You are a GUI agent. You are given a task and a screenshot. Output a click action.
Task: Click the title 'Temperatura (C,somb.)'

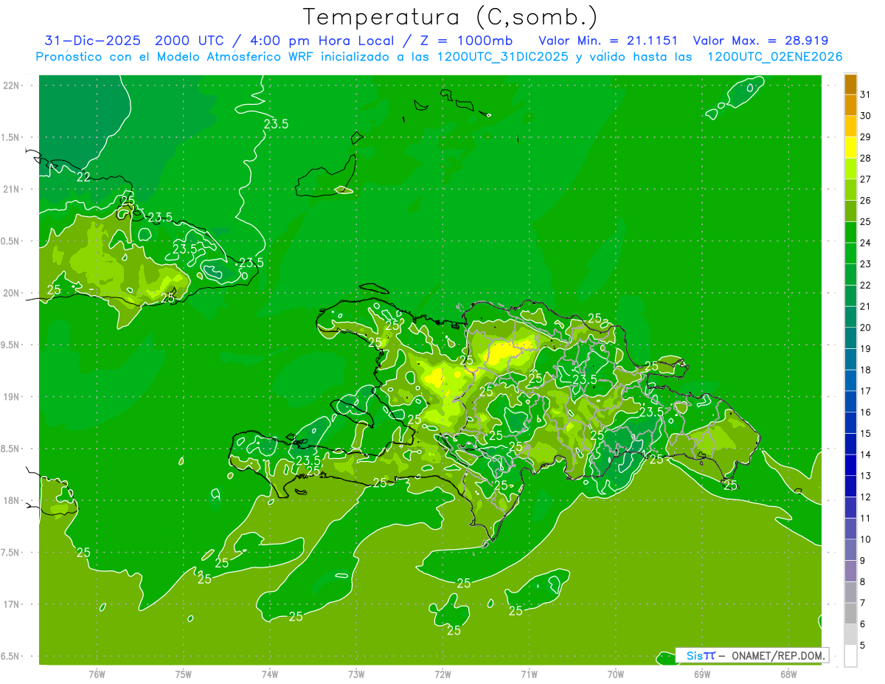point(450,18)
